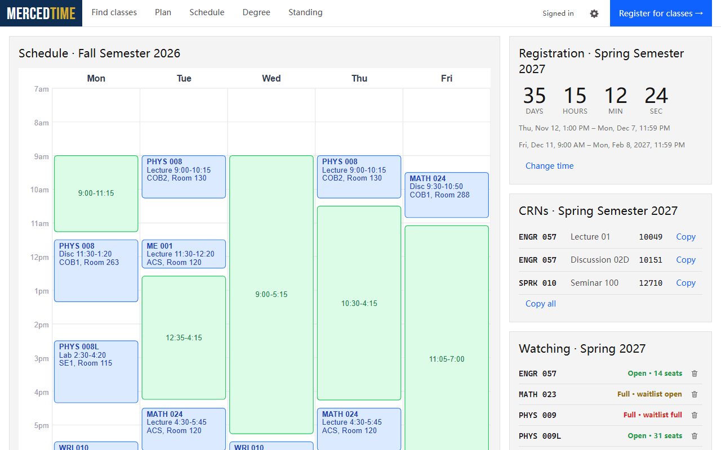Viewport: 721px width, 450px height.
Task: Click Monday WRI 010 class block
Action: 96,446
